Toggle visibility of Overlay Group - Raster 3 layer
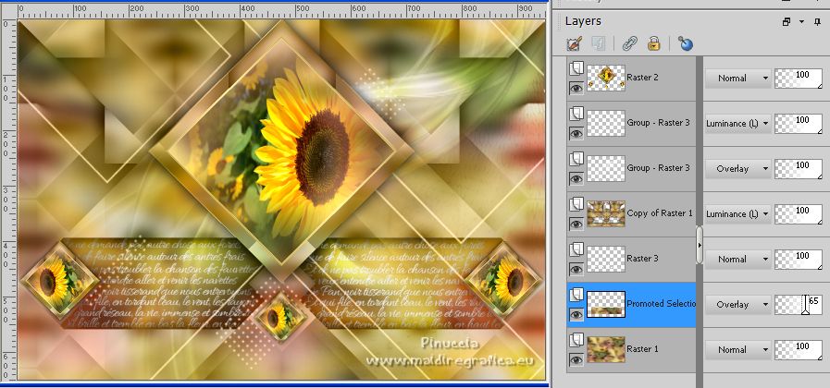830x388 pixels. (x=576, y=179)
